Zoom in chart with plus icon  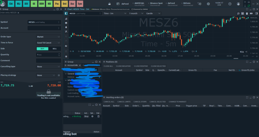(x=257, y=56)
